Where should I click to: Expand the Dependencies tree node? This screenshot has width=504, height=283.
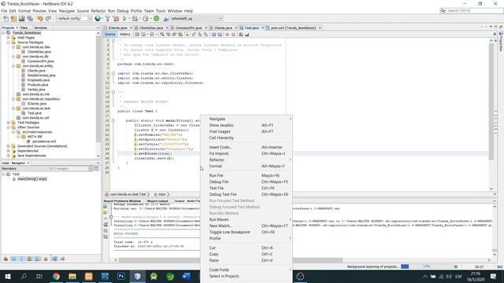(x=9, y=151)
